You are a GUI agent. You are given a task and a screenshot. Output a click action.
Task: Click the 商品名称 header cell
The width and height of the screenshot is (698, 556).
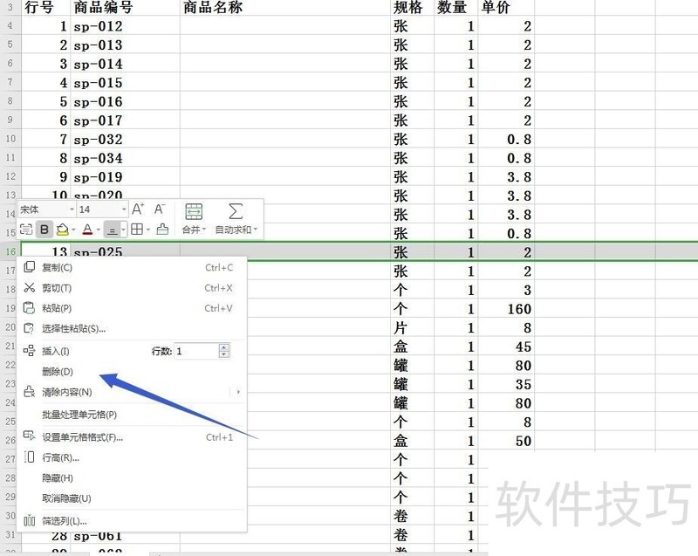(x=285, y=8)
